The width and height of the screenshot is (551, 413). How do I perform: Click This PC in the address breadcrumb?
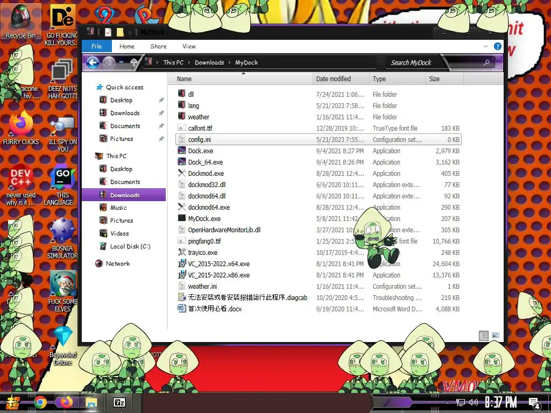click(x=173, y=62)
